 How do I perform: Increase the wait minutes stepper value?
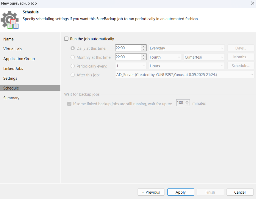[187, 101]
